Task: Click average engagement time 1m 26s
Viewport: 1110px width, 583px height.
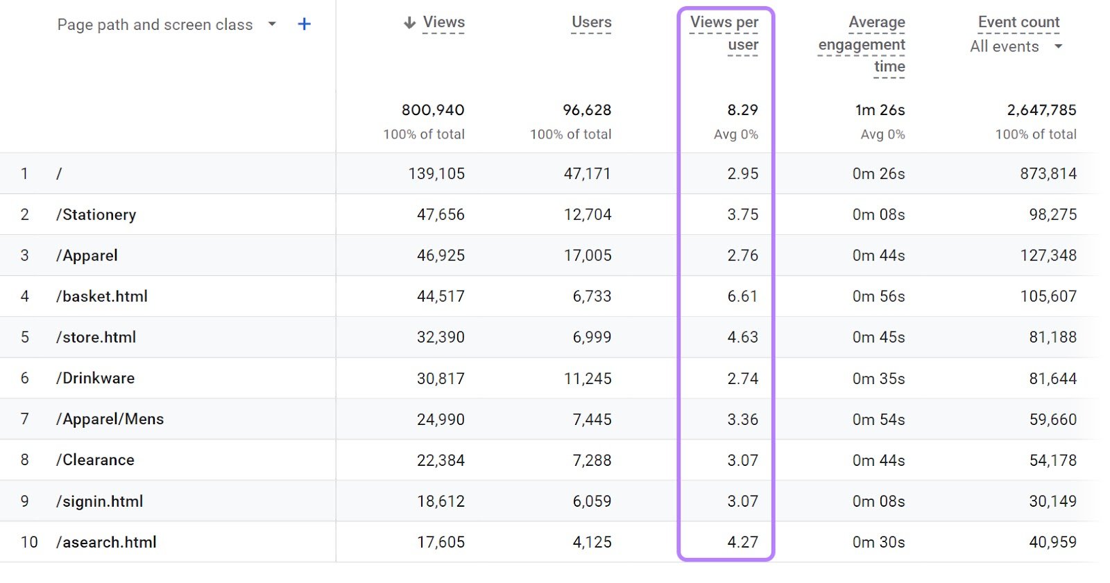Action: point(880,110)
